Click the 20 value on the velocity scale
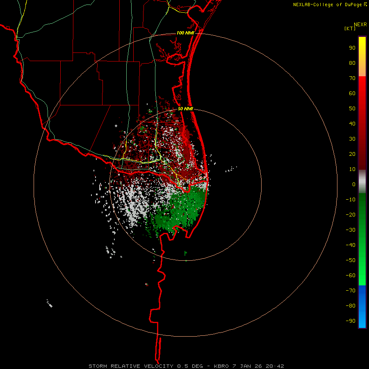The image size is (369, 369). pyautogui.click(x=352, y=154)
